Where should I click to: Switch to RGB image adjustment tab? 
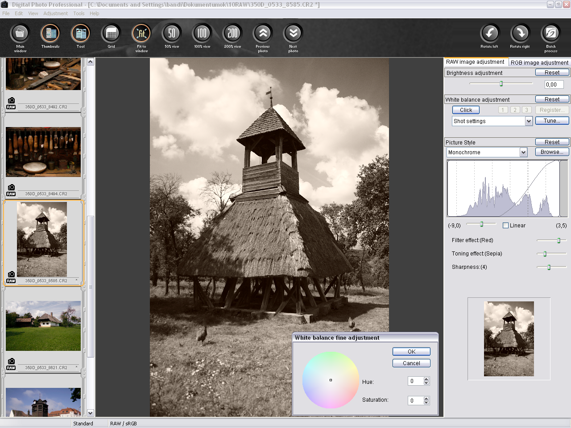pyautogui.click(x=539, y=63)
